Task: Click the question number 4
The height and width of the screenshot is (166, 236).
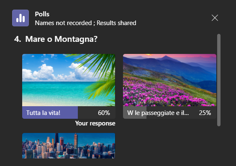Action: coord(18,39)
